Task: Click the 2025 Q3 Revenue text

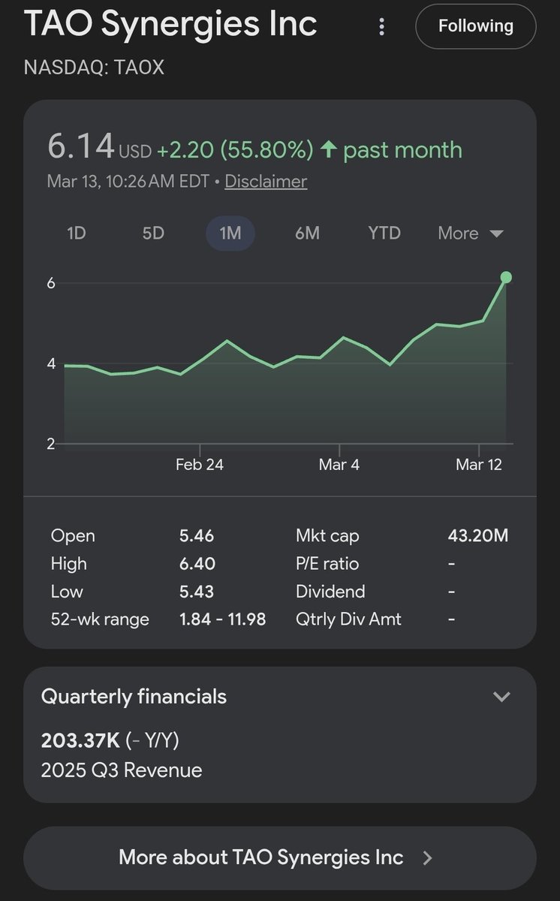Action: [x=122, y=770]
